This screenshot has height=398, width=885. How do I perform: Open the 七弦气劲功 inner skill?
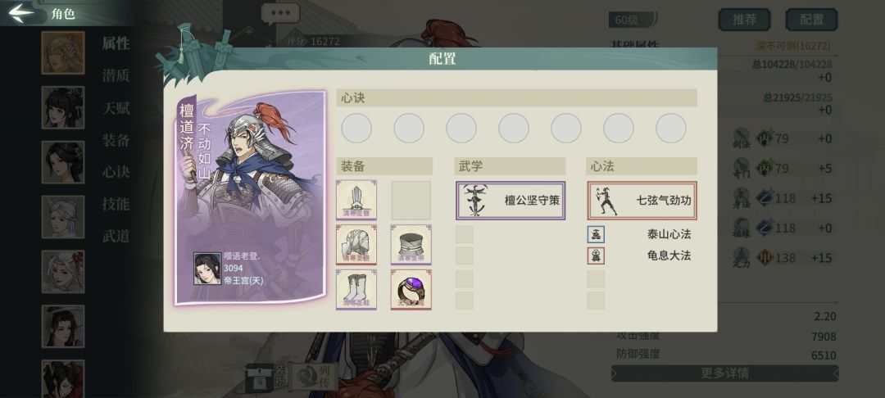642,200
